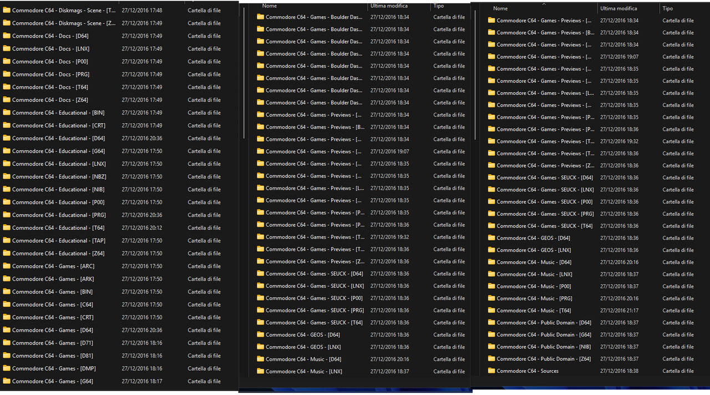Image resolution: width=710 pixels, height=395 pixels.
Task: Right panel: click GEOS - [LNX] folder icon
Action: [491, 250]
